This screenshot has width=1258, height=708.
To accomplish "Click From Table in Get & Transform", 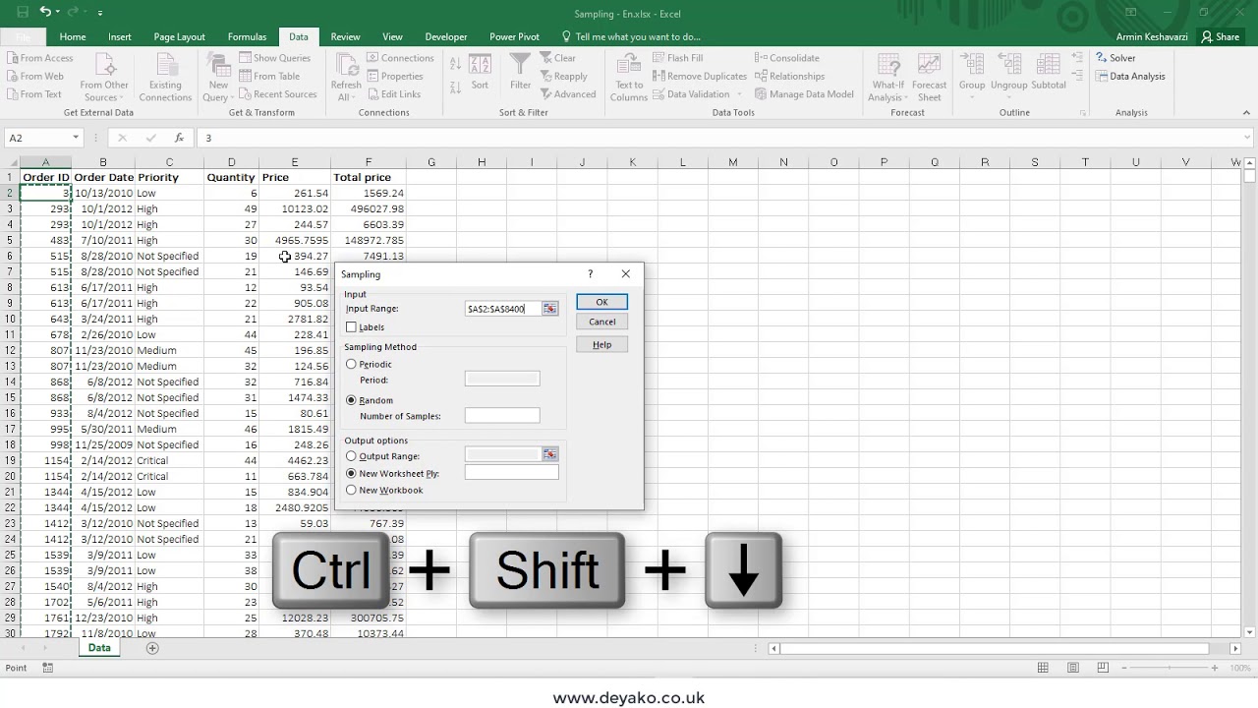I will [x=269, y=76].
